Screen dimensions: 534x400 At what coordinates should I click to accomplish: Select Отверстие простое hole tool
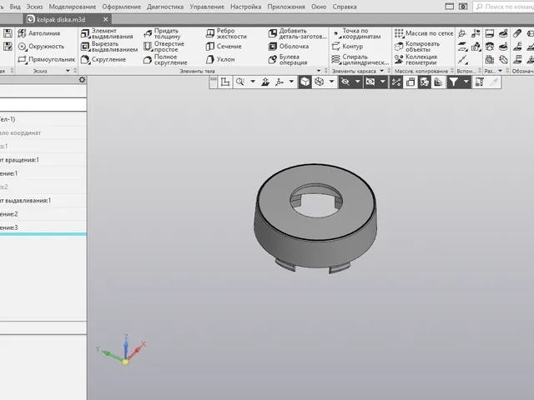[x=164, y=47]
